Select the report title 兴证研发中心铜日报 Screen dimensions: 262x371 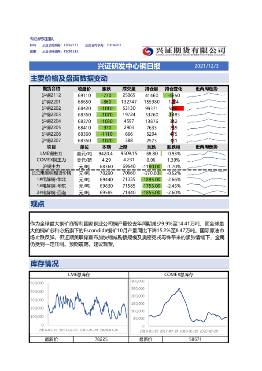pyautogui.click(x=129, y=66)
